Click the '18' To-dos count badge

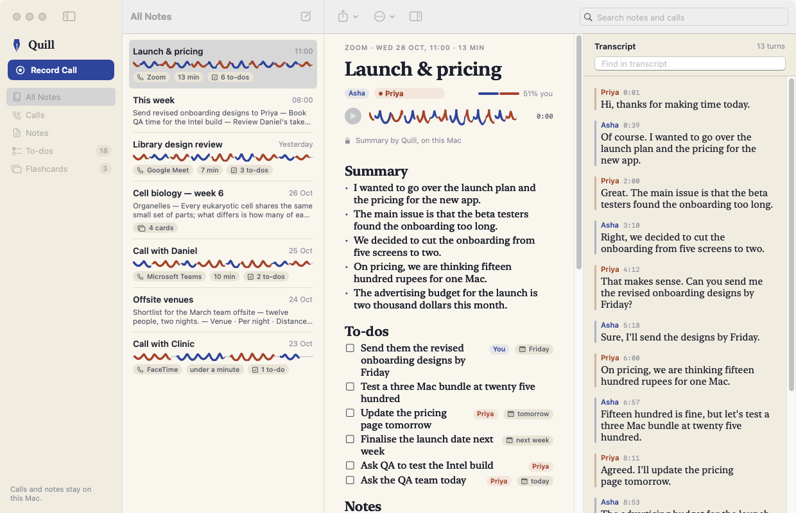[103, 151]
